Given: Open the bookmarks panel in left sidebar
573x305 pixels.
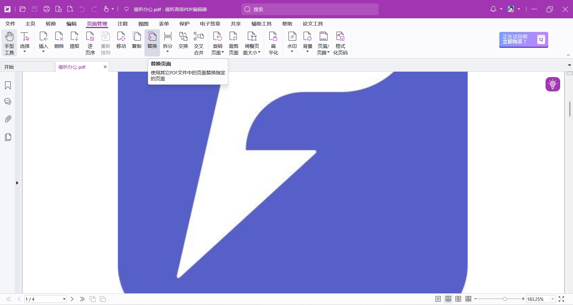Looking at the screenshot, I should [8, 85].
